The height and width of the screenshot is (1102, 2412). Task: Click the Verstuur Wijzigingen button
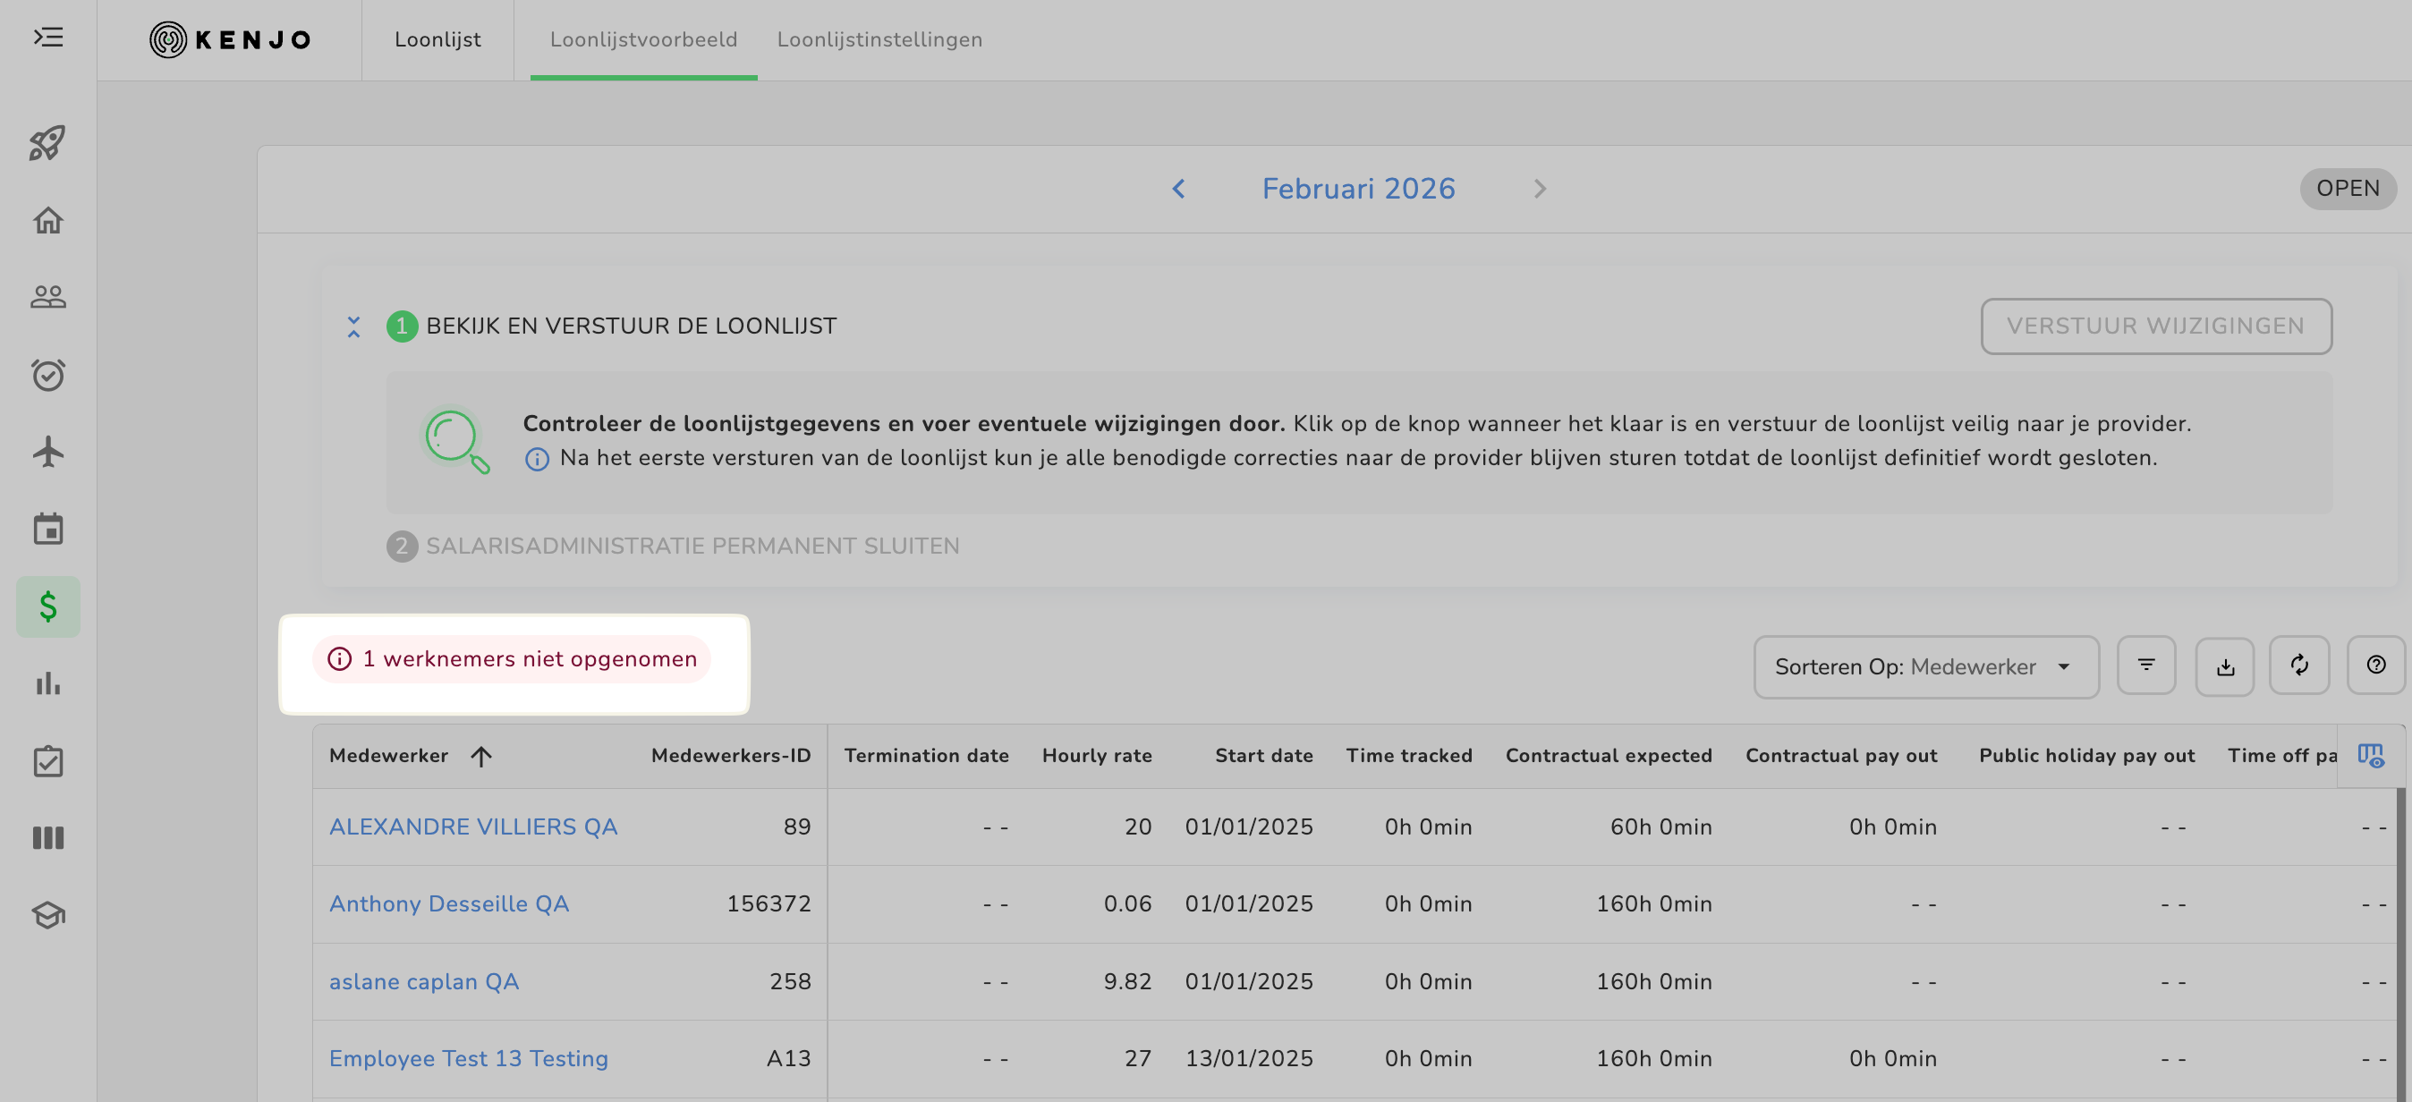(2155, 326)
